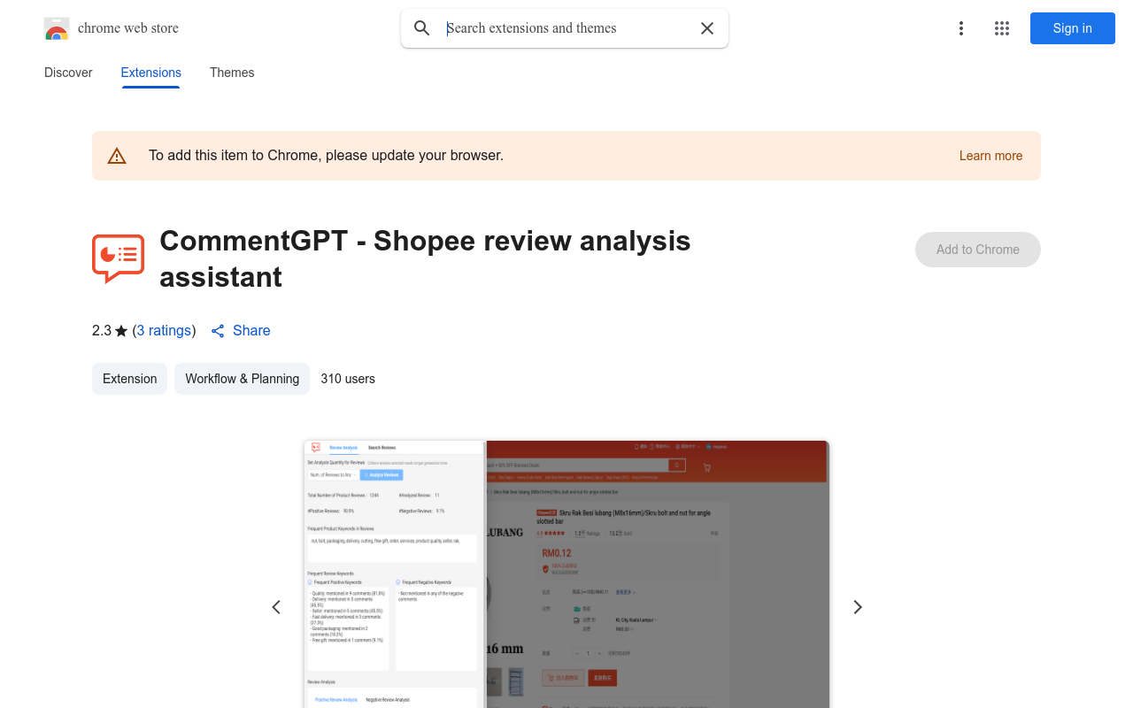
Task: Click the warning triangle icon
Action: point(117,156)
